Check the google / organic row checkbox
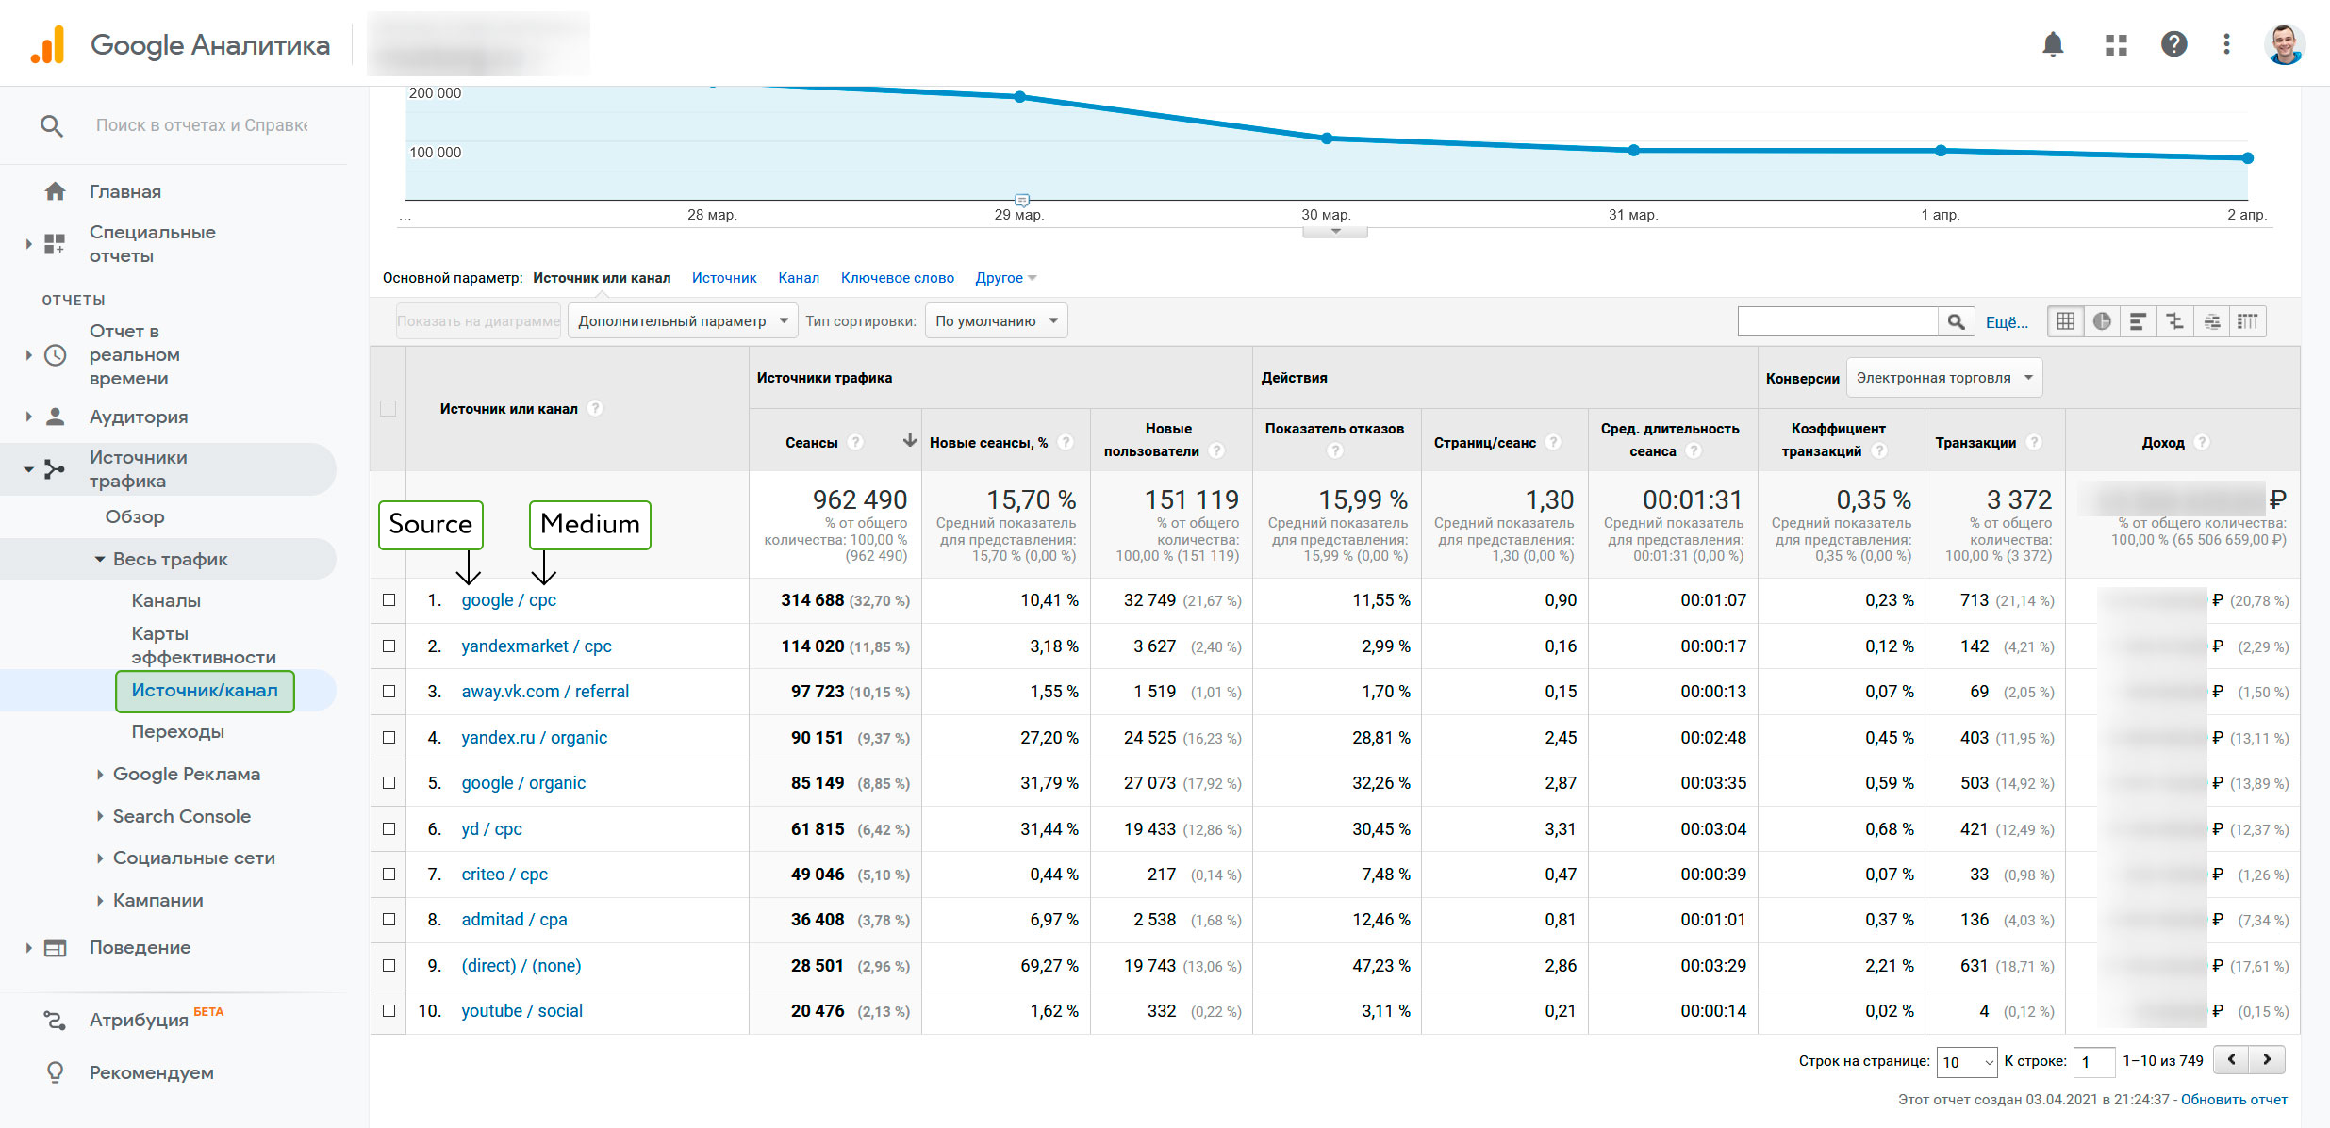The height and width of the screenshot is (1128, 2330). point(388,783)
